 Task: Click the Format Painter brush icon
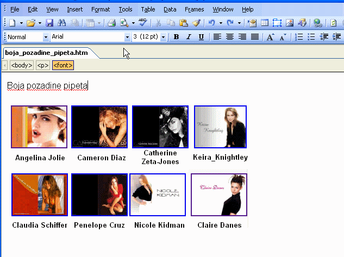196,23
